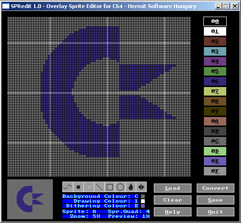Pick colour 07 yellow swatch
The height and width of the screenshot is (223, 241).
coord(215,91)
